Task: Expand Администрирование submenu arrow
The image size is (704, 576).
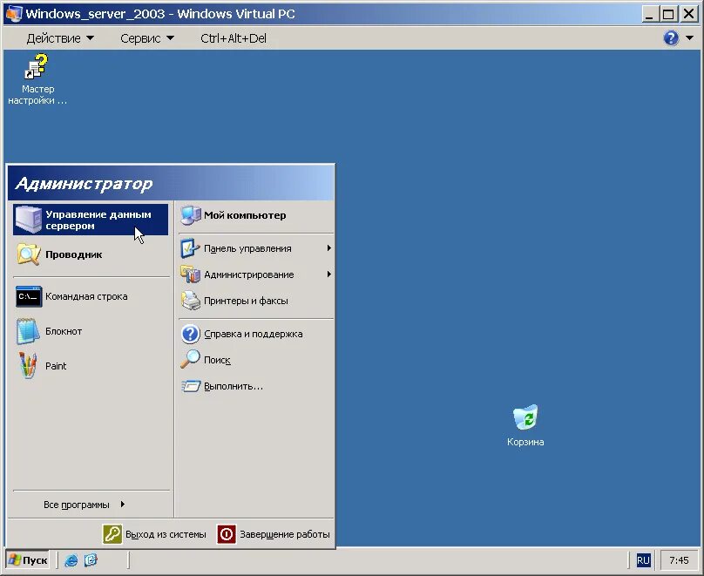Action: click(x=329, y=274)
